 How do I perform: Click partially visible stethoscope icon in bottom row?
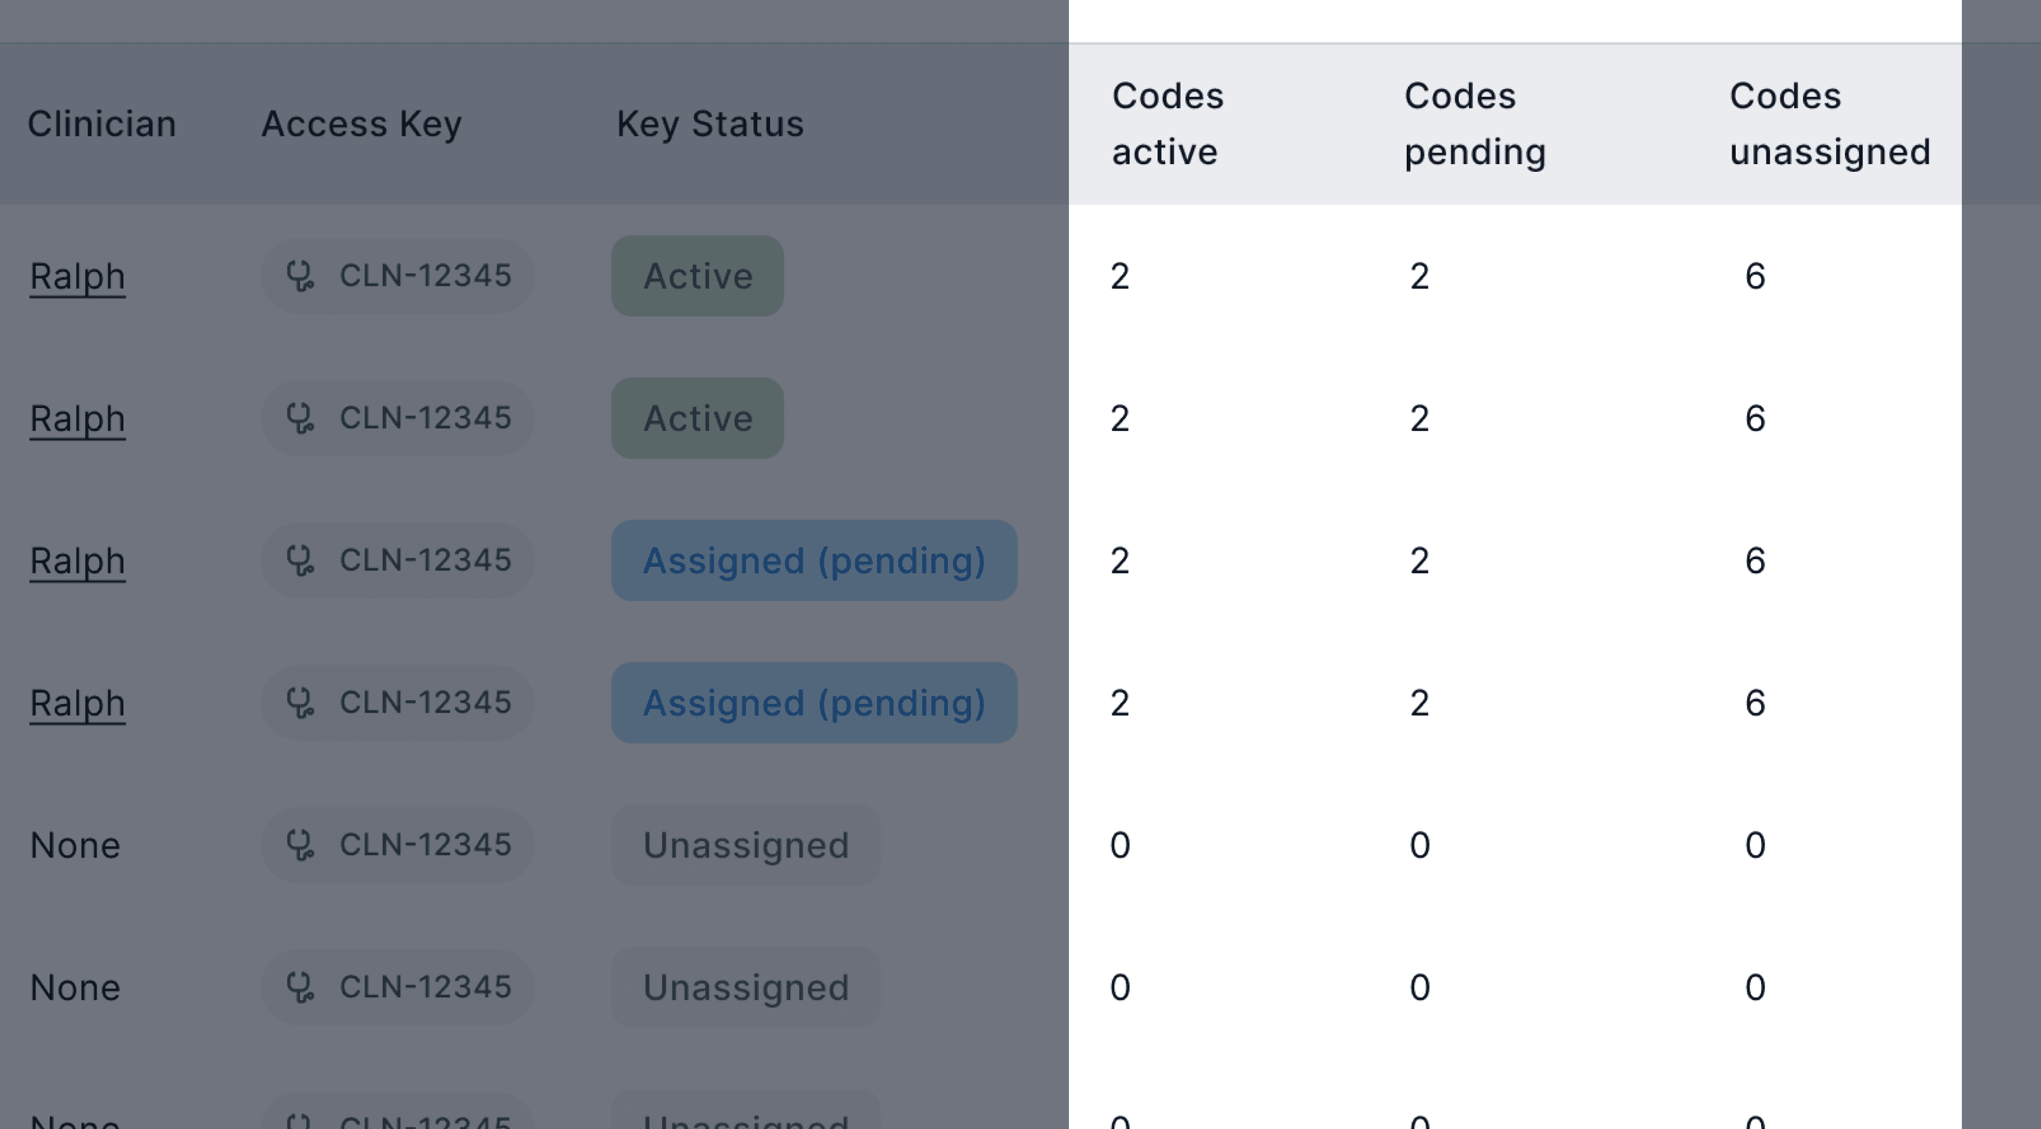click(299, 1120)
